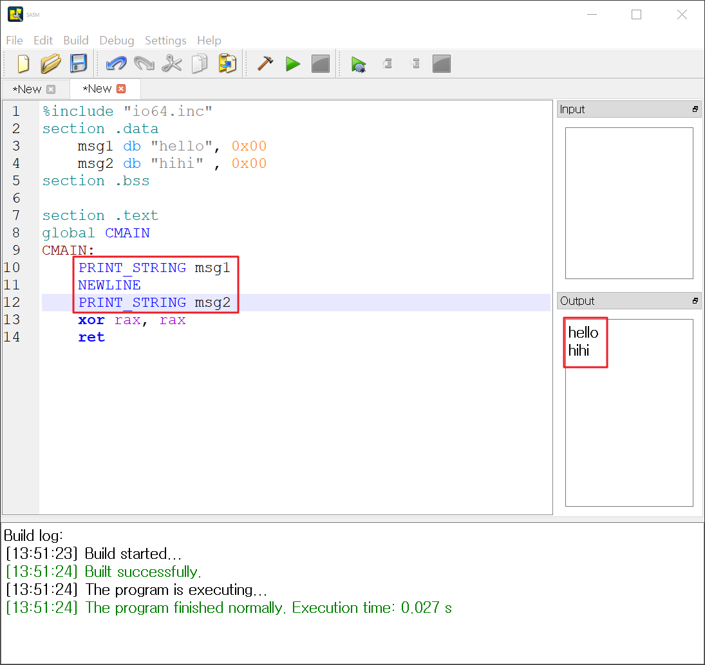The image size is (705, 665).
Task: Cut selection with scissors icon
Action: (x=172, y=64)
